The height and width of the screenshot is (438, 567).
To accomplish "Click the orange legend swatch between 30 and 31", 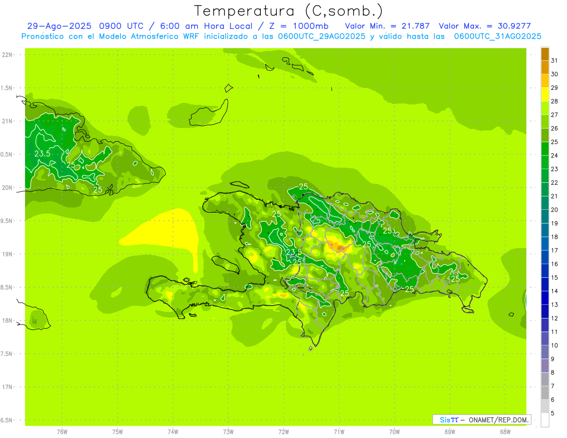I will pyautogui.click(x=545, y=67).
